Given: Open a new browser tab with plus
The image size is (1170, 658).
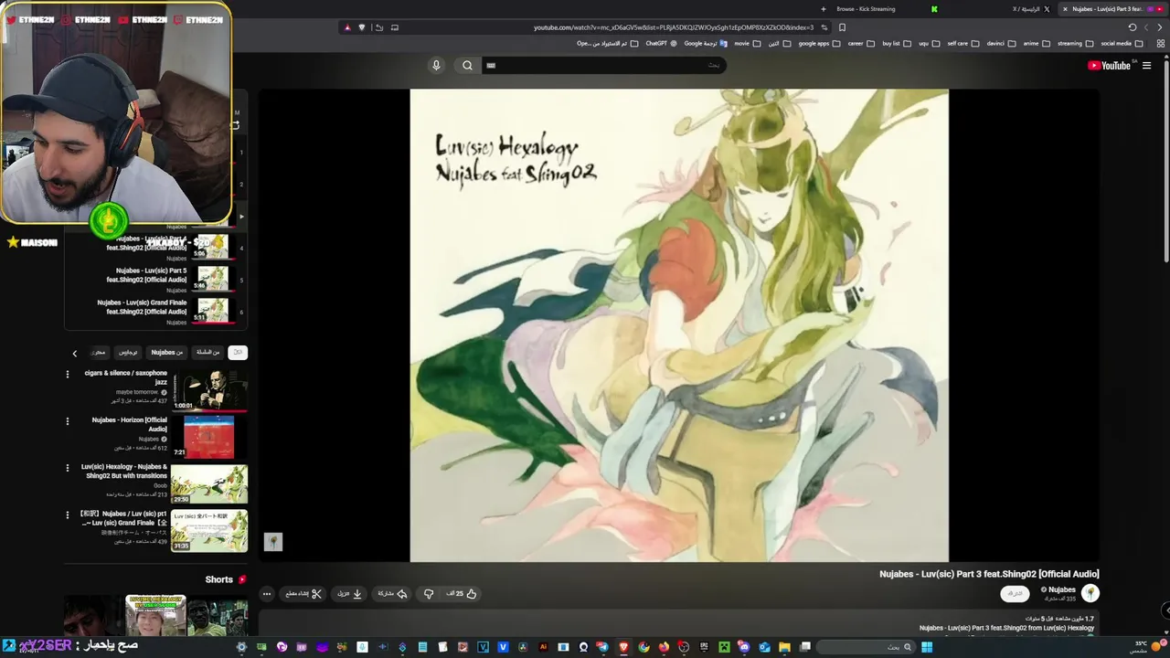Looking at the screenshot, I should click(824, 9).
